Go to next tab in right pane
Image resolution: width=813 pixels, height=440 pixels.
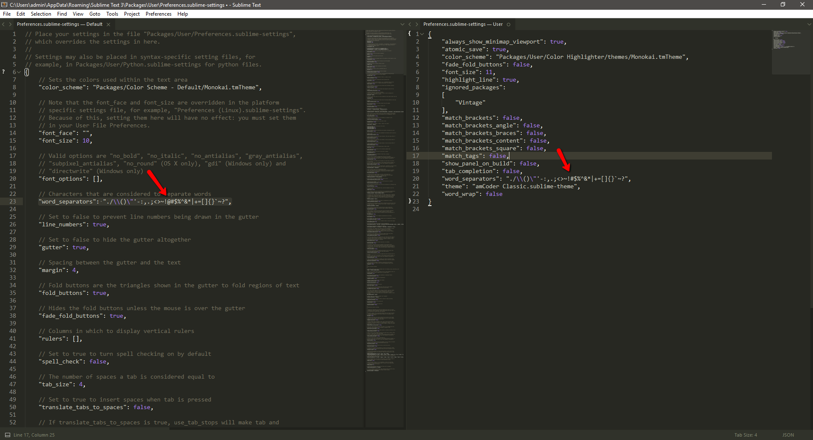click(417, 25)
